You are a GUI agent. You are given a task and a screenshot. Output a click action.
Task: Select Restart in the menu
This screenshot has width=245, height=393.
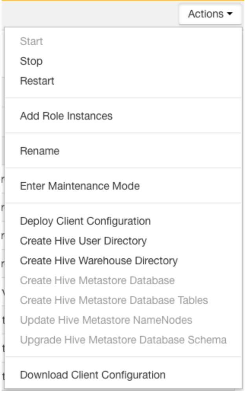[37, 81]
